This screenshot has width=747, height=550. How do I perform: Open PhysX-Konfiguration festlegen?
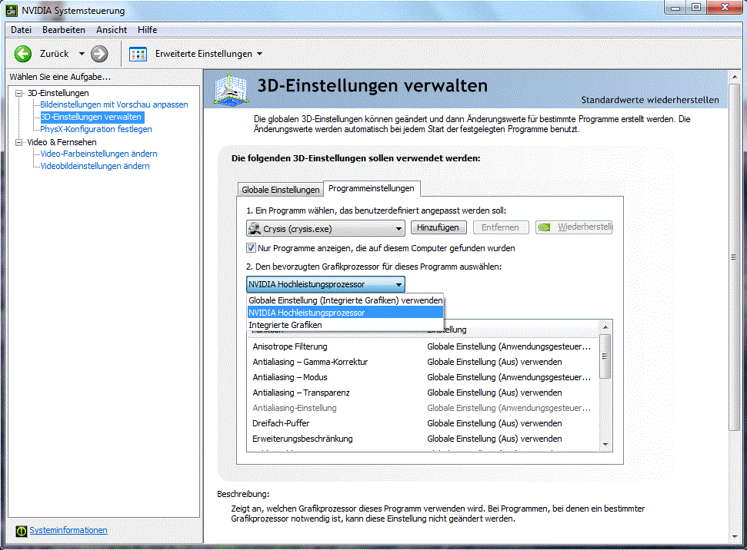(x=95, y=129)
